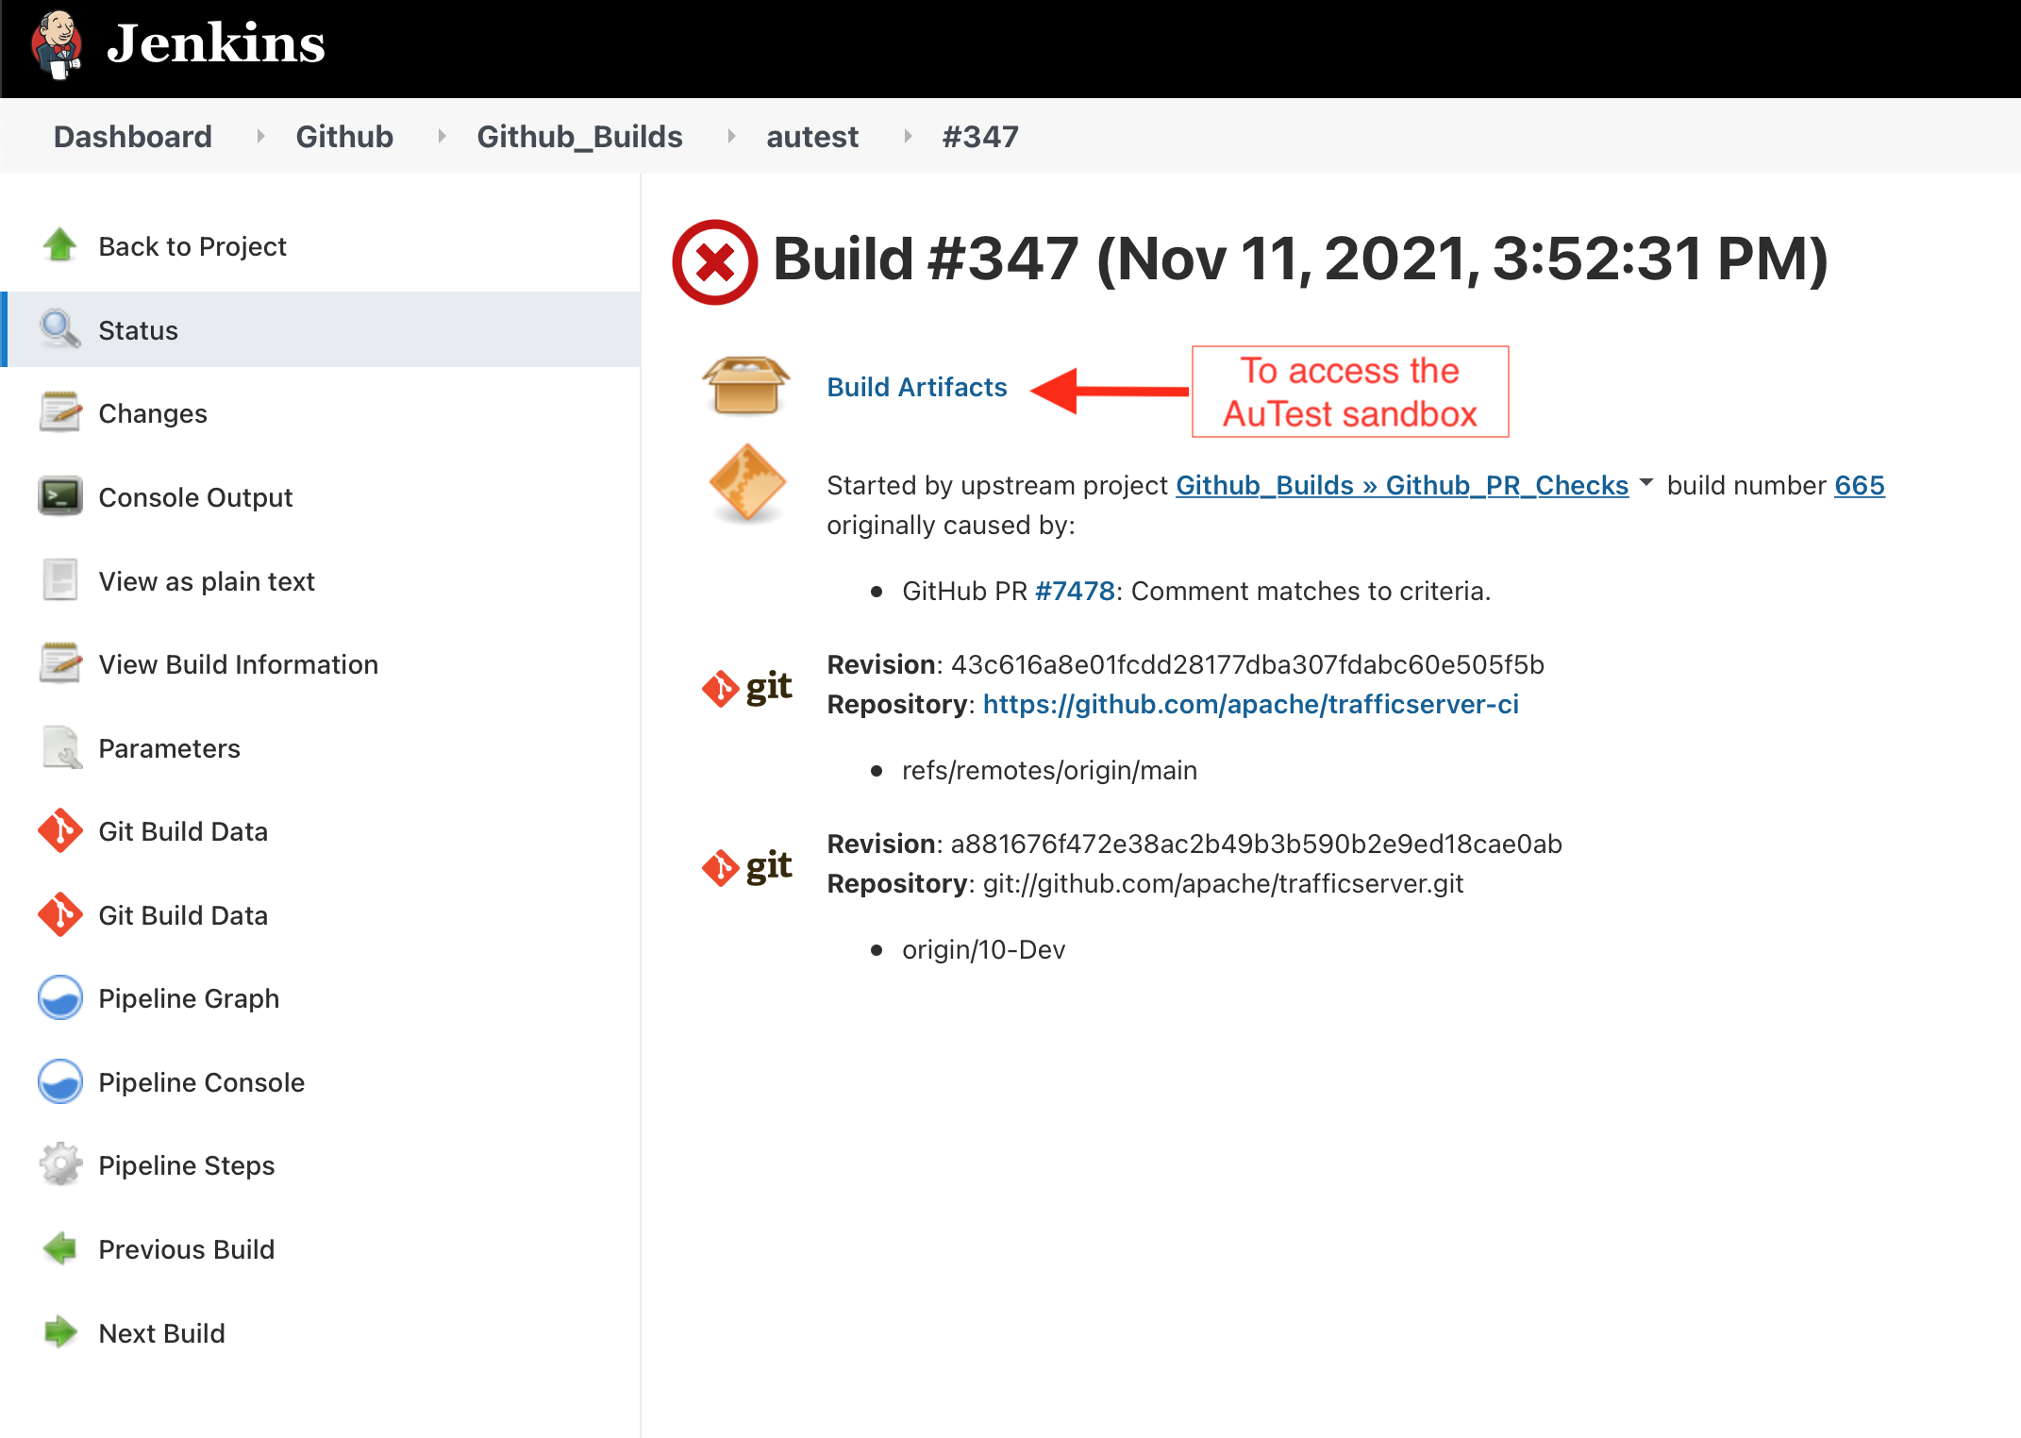Click the green left arrow Previous Build icon
The width and height of the screenshot is (2021, 1438).
click(60, 1248)
